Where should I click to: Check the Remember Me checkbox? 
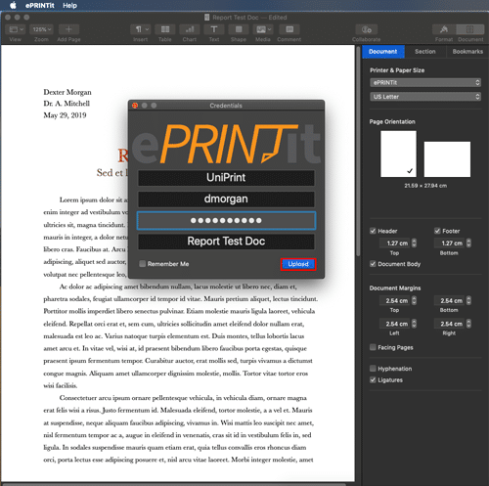point(143,264)
